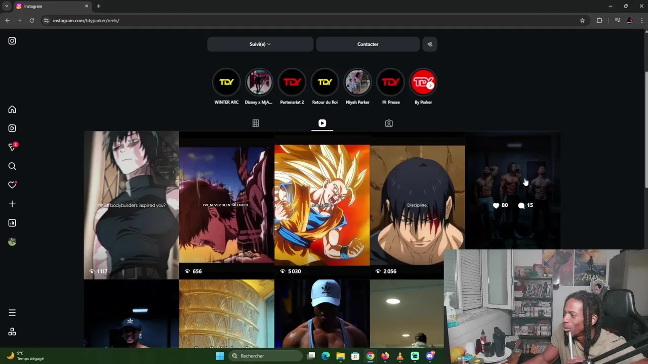648x364 pixels.
Task: Open the Search magnifier in the Instagram sidebar
Action: click(x=12, y=166)
